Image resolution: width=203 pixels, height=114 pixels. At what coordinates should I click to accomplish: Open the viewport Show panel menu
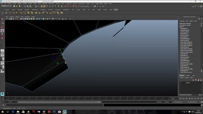pos(22,17)
